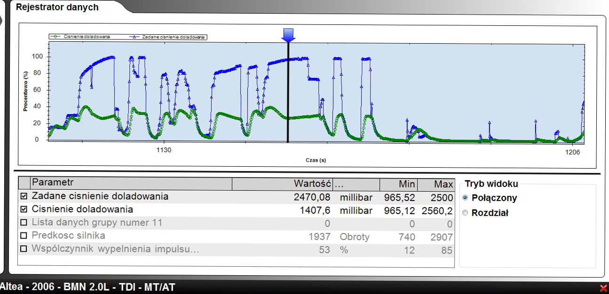Viewport: 609px width, 294px height.
Task: Enable Predkosc silnika checkbox
Action: [x=24, y=236]
